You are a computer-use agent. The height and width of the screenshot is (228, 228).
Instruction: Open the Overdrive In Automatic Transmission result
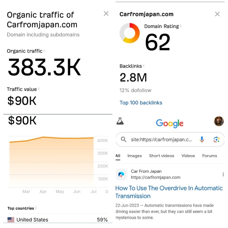pyautogui.click(x=169, y=192)
